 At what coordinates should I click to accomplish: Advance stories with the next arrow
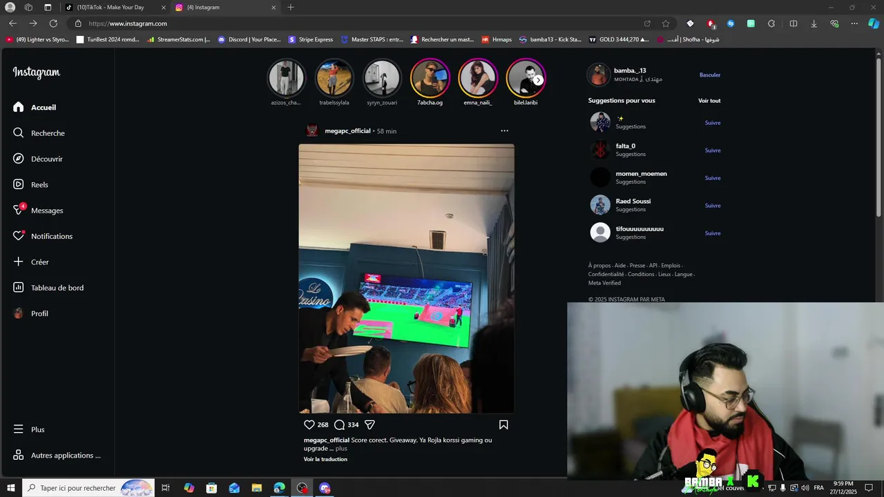click(x=538, y=80)
